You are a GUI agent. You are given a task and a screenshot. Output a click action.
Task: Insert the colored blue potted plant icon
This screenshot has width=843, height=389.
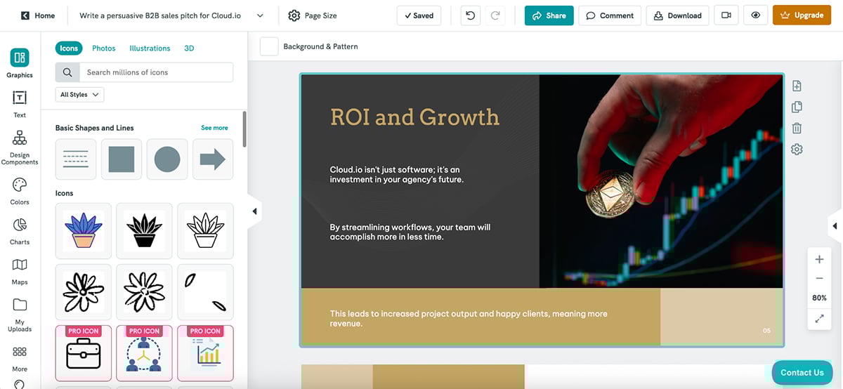84,231
